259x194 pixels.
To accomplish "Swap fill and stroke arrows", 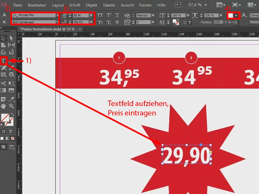I will [x=12, y=114].
